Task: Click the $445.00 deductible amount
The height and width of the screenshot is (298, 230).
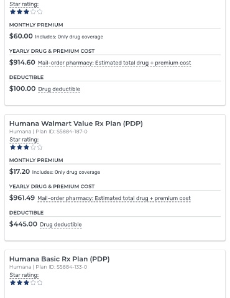Action: tap(23, 224)
